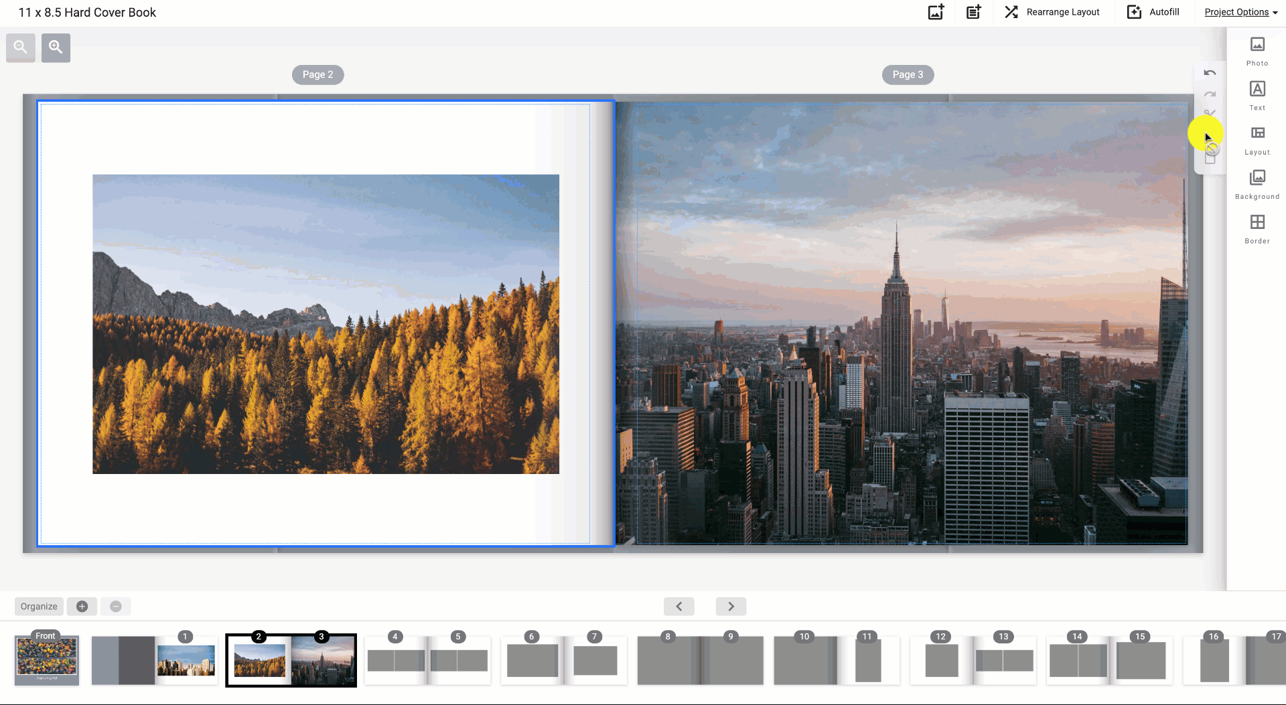Image resolution: width=1286 pixels, height=705 pixels.
Task: Click the plus button to add pages
Action: coord(82,606)
